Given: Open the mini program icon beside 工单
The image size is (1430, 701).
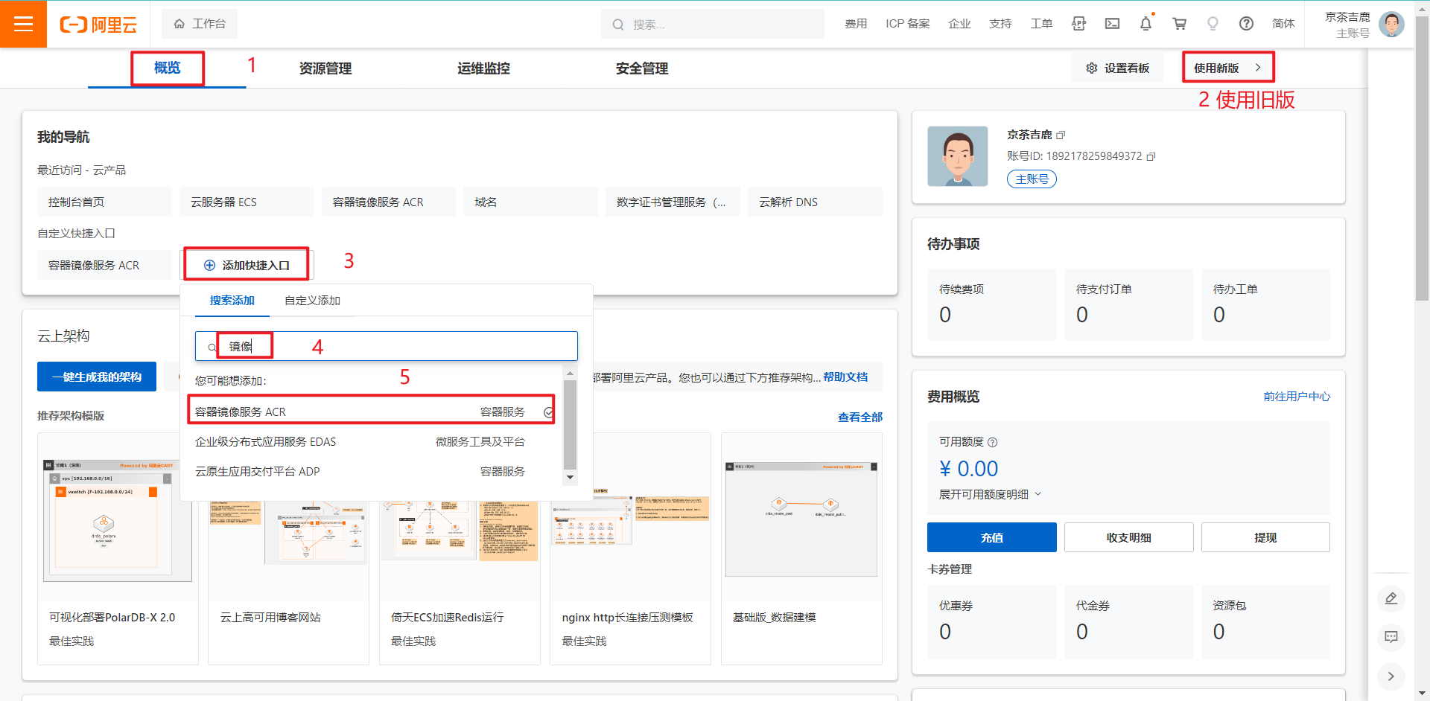Looking at the screenshot, I should pos(1078,24).
